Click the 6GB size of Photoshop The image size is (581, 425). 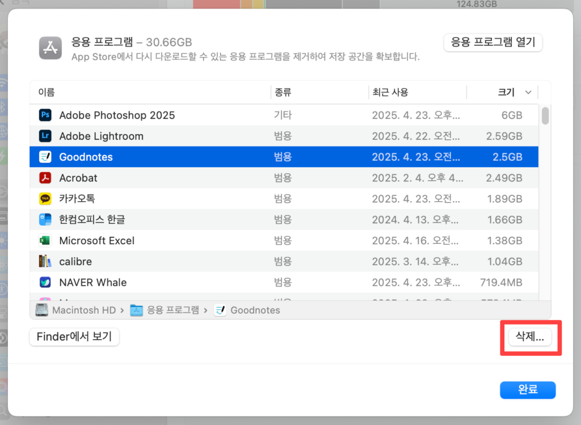point(512,115)
